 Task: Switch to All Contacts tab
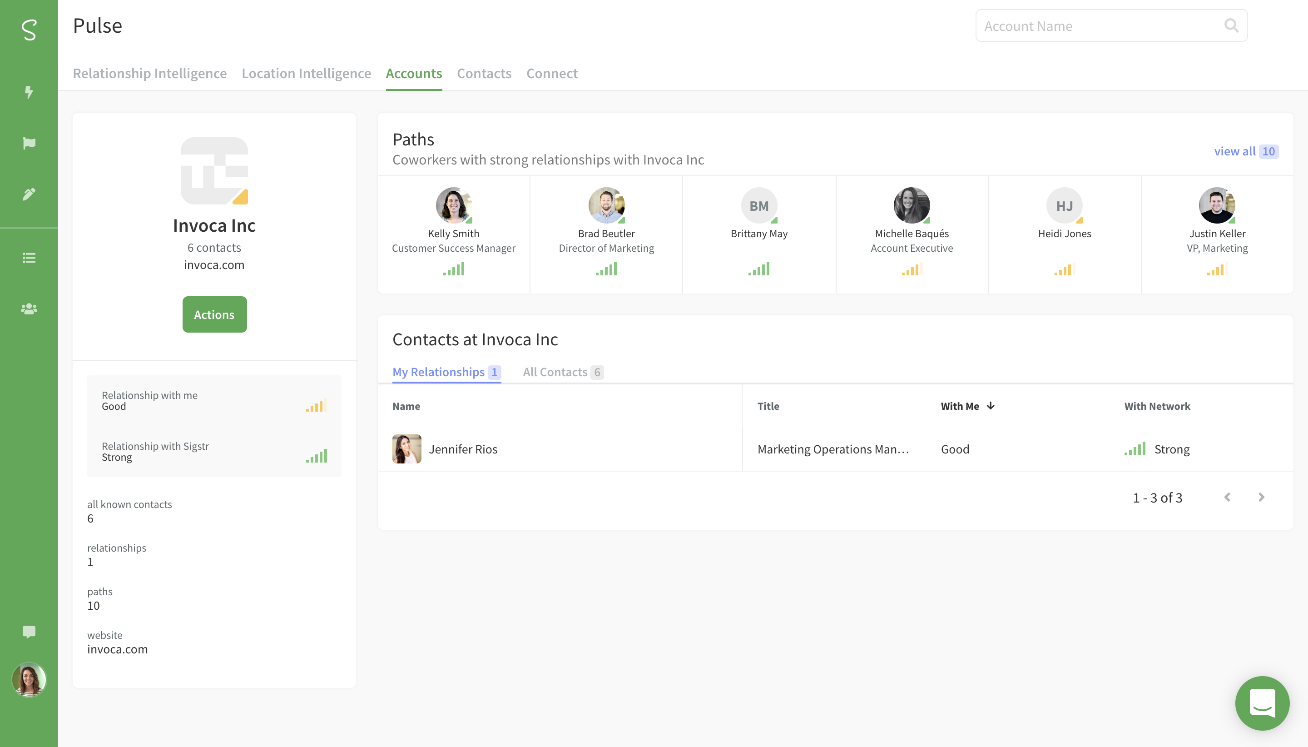(x=563, y=372)
